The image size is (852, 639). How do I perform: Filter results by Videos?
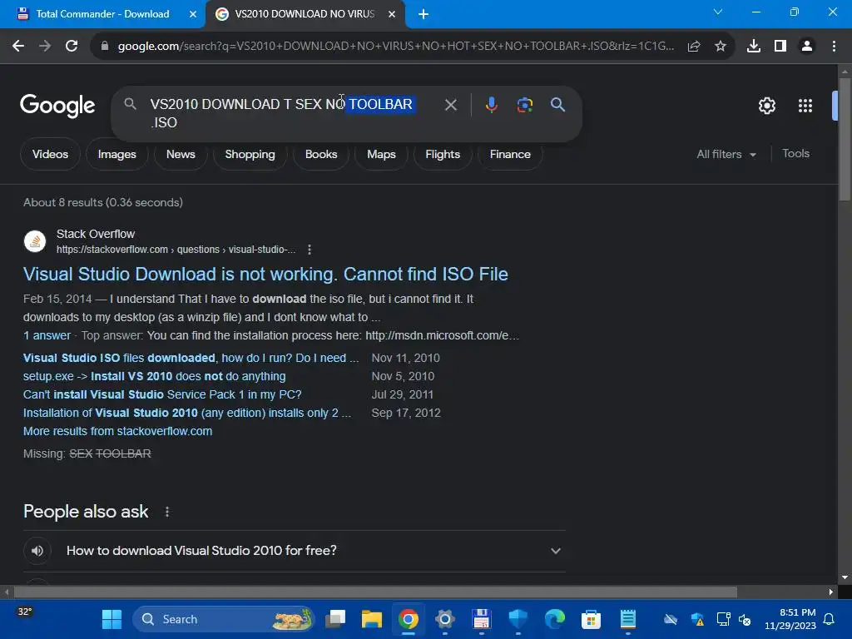(x=50, y=154)
